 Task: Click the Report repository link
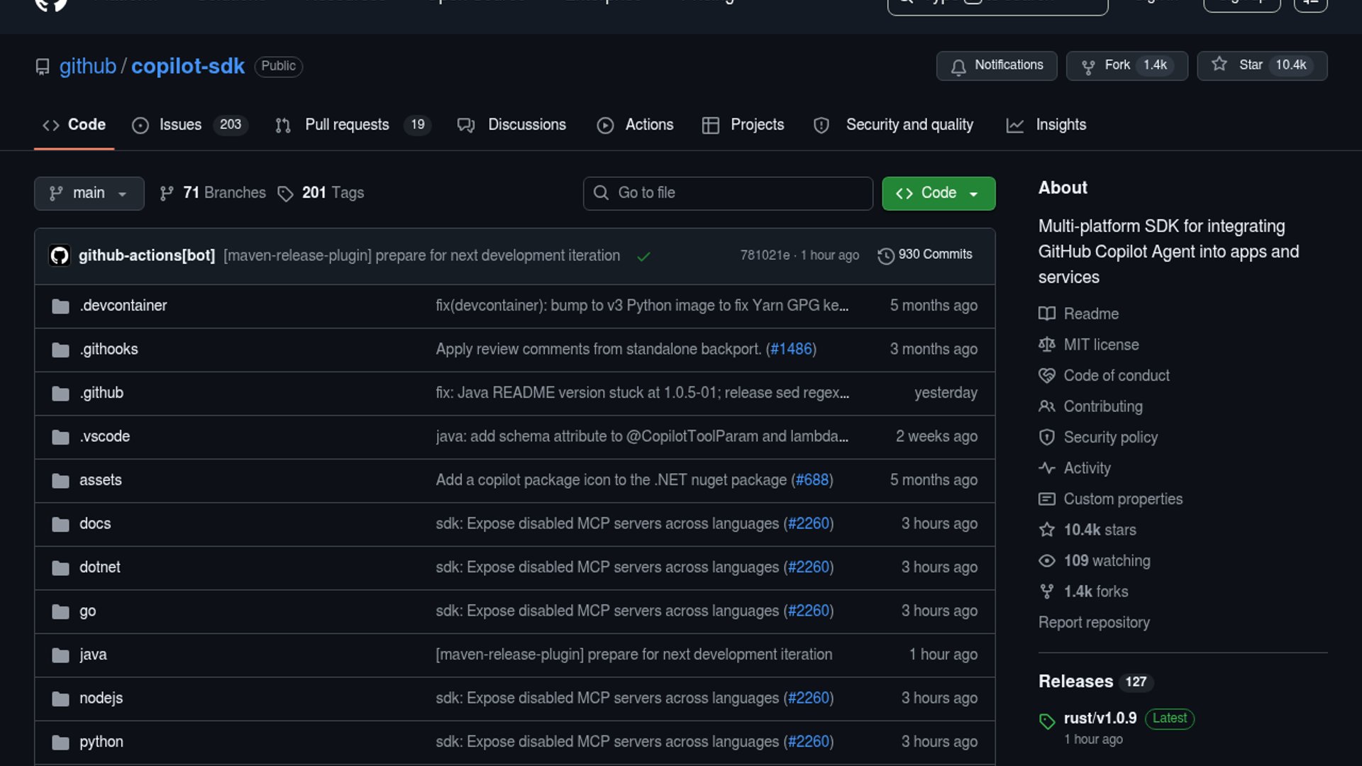pos(1094,623)
